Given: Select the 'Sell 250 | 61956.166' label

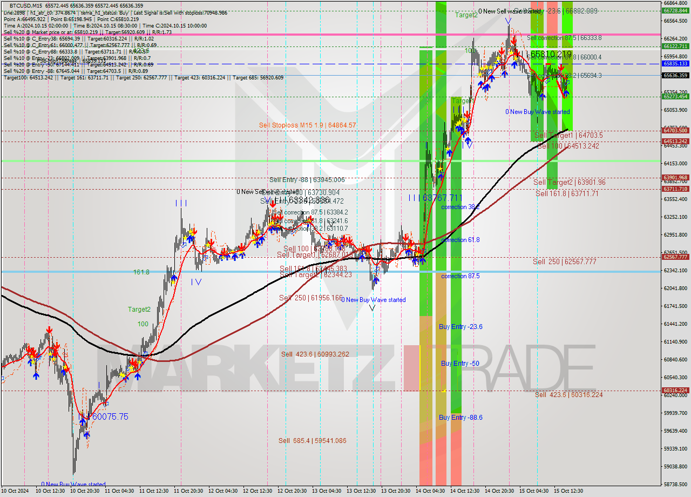Looking at the screenshot, I should 311,298.
